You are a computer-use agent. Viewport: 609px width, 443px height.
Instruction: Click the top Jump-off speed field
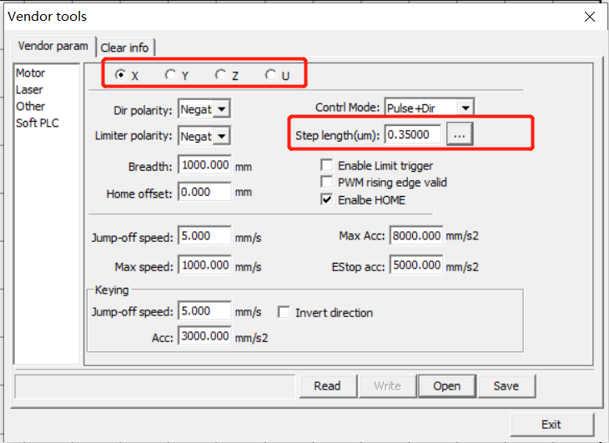(204, 235)
